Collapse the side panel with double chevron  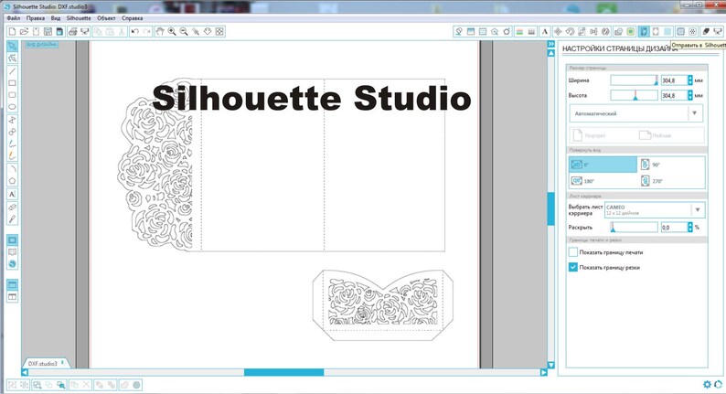pos(551,44)
